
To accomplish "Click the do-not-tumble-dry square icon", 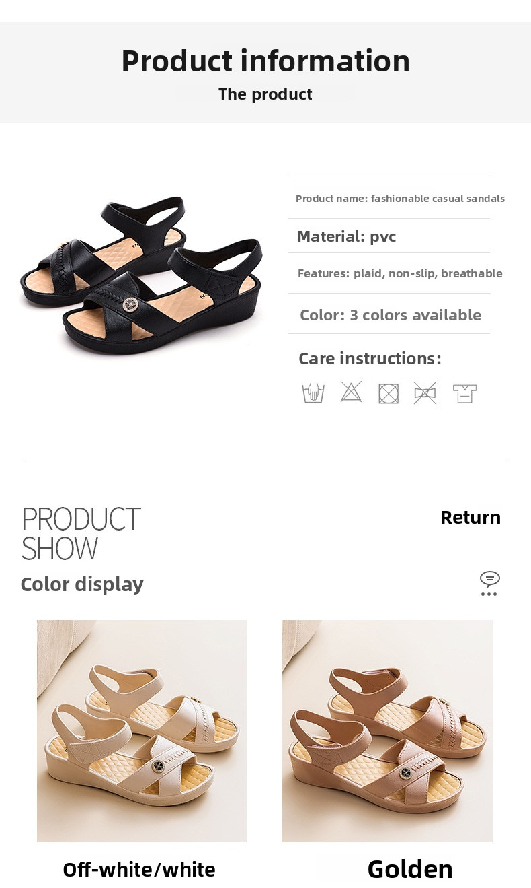I will 389,393.
